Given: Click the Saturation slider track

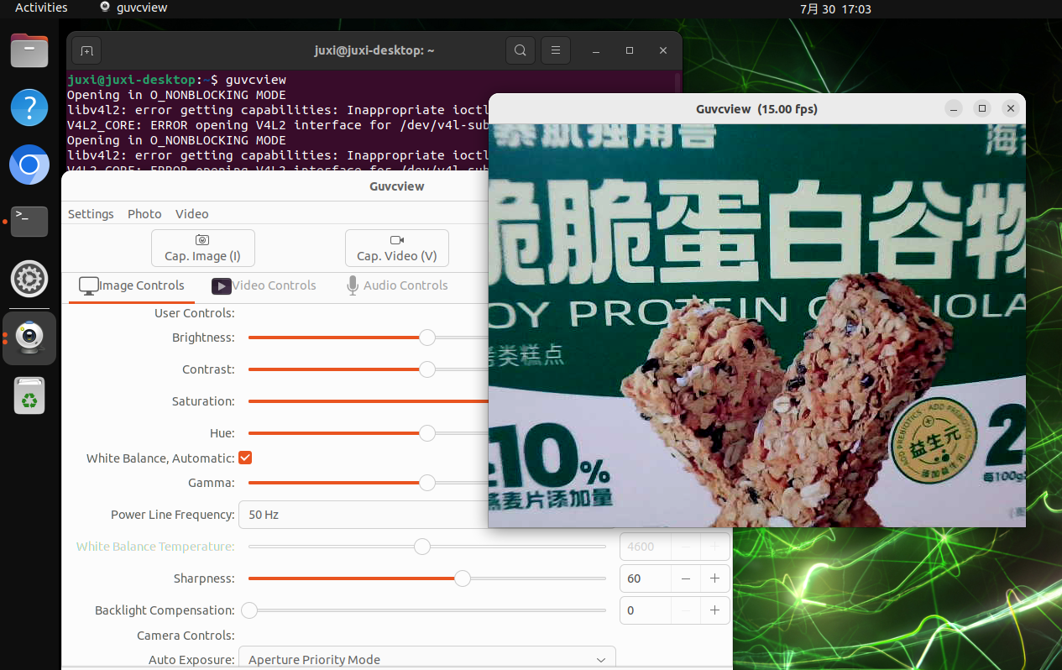Looking at the screenshot, I should pyautogui.click(x=368, y=401).
